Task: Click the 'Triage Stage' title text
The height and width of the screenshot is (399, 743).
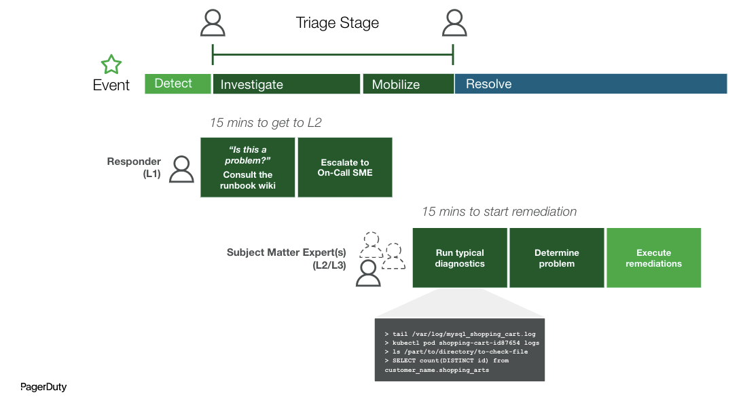Action: [338, 23]
